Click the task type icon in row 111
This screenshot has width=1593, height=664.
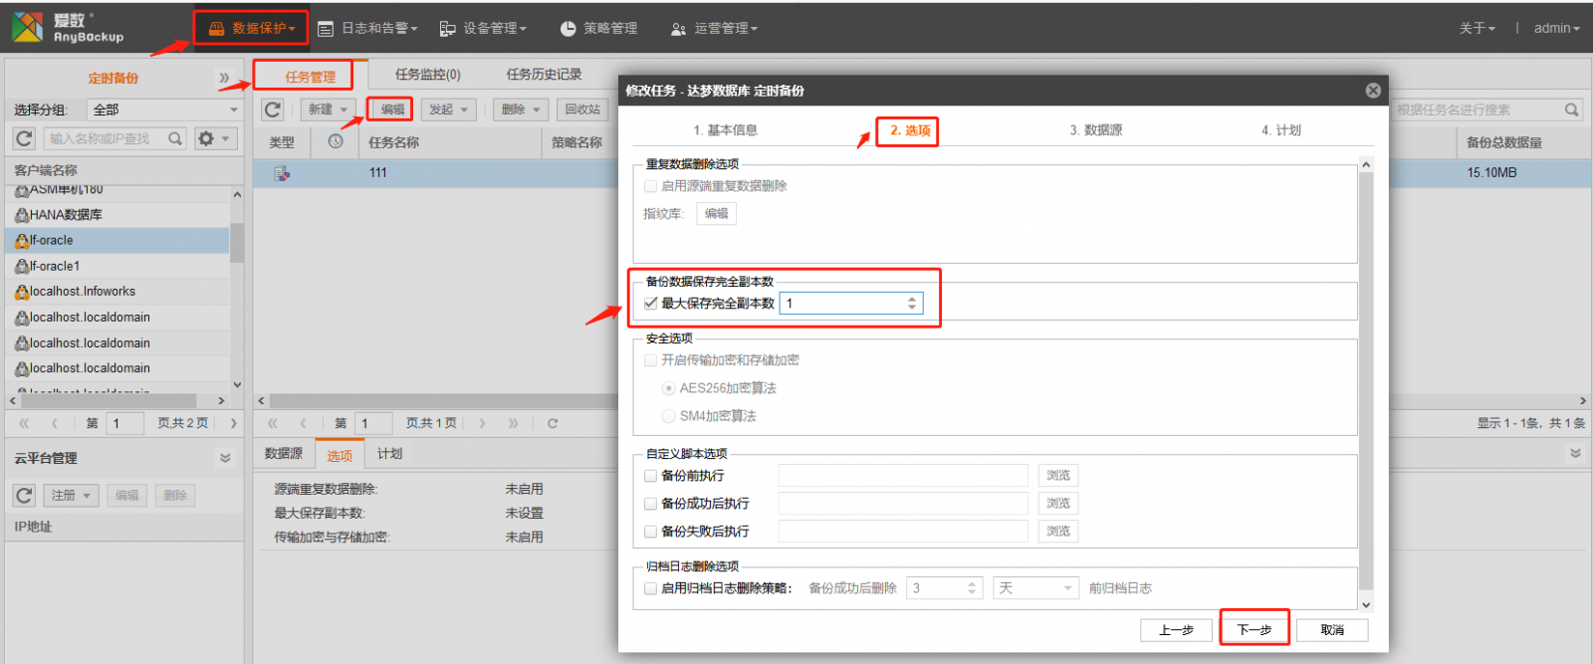click(x=283, y=173)
